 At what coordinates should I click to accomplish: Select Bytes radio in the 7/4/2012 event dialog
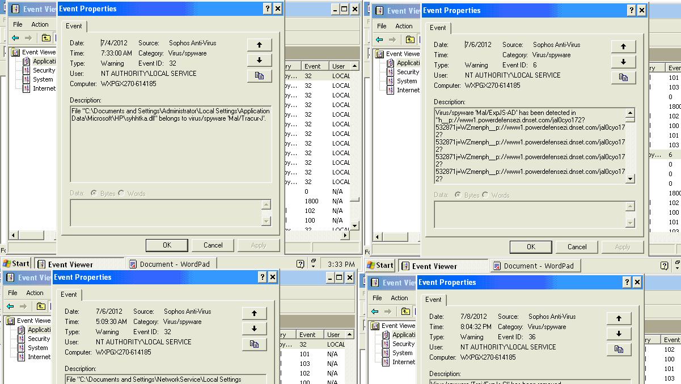click(94, 194)
